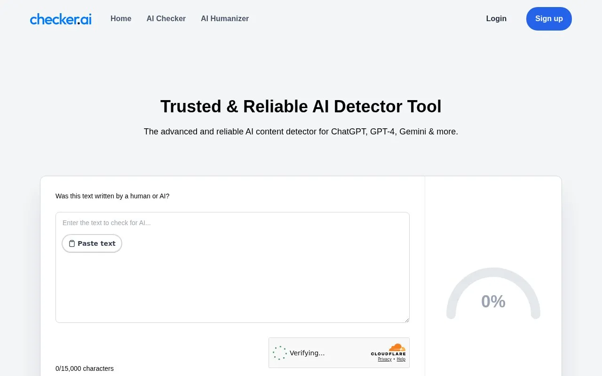Screen dimensions: 602x376
Task: Go to the AI Checker page
Action: point(166,19)
